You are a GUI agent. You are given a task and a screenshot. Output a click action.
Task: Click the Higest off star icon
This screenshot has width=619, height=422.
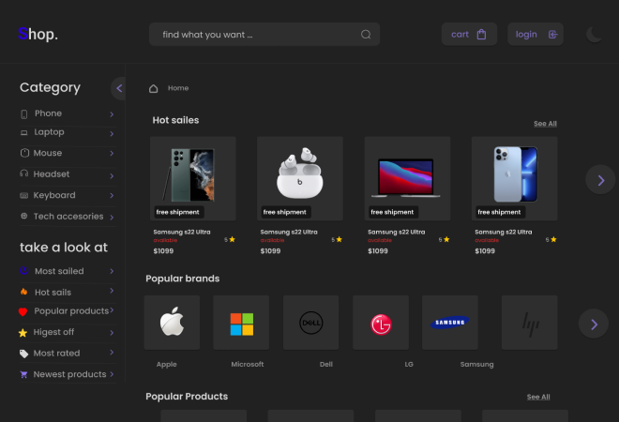(x=23, y=333)
